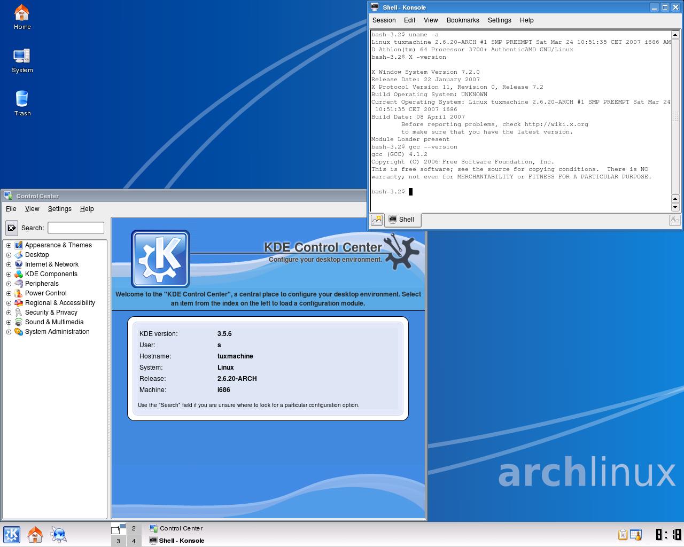684x547 pixels.
Task: Click 'Module Loader present' in the terminal
Action: 410,139
